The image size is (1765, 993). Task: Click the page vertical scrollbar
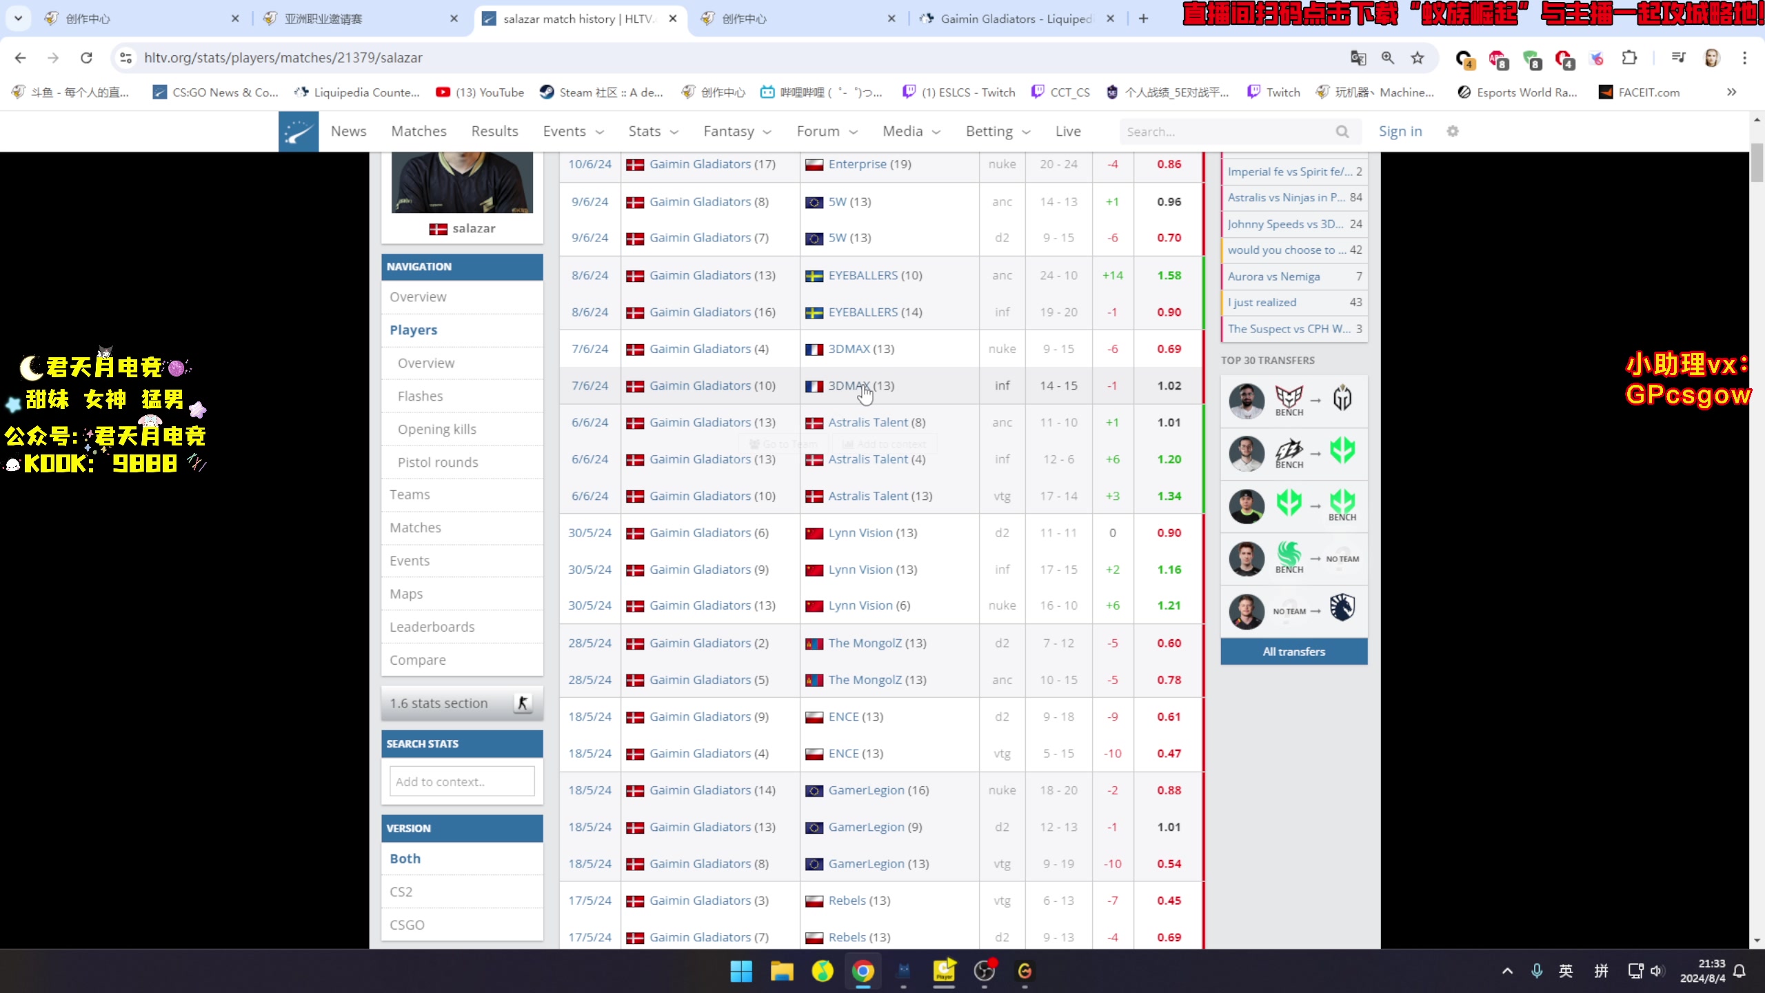click(1756, 163)
